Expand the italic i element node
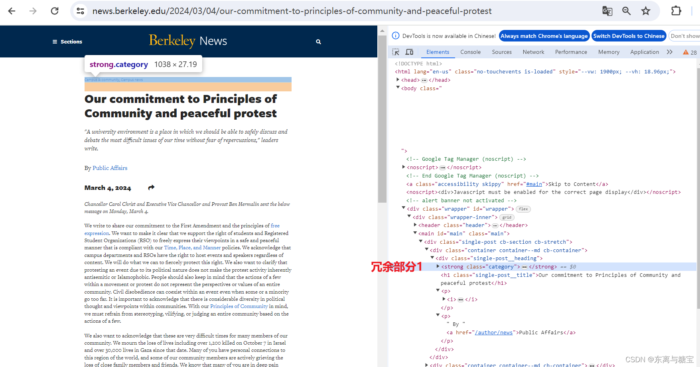Viewport: 700px width, 367px height. [444, 299]
